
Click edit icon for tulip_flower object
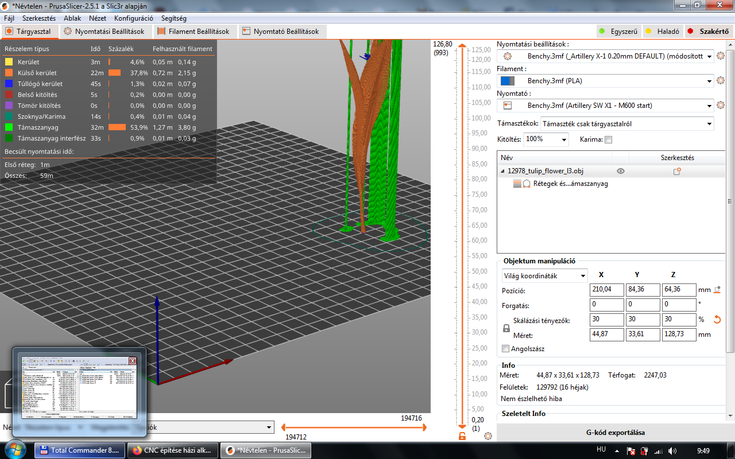(676, 171)
